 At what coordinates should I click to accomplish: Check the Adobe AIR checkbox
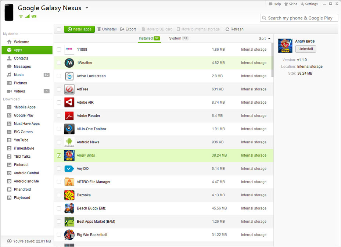coord(59,103)
